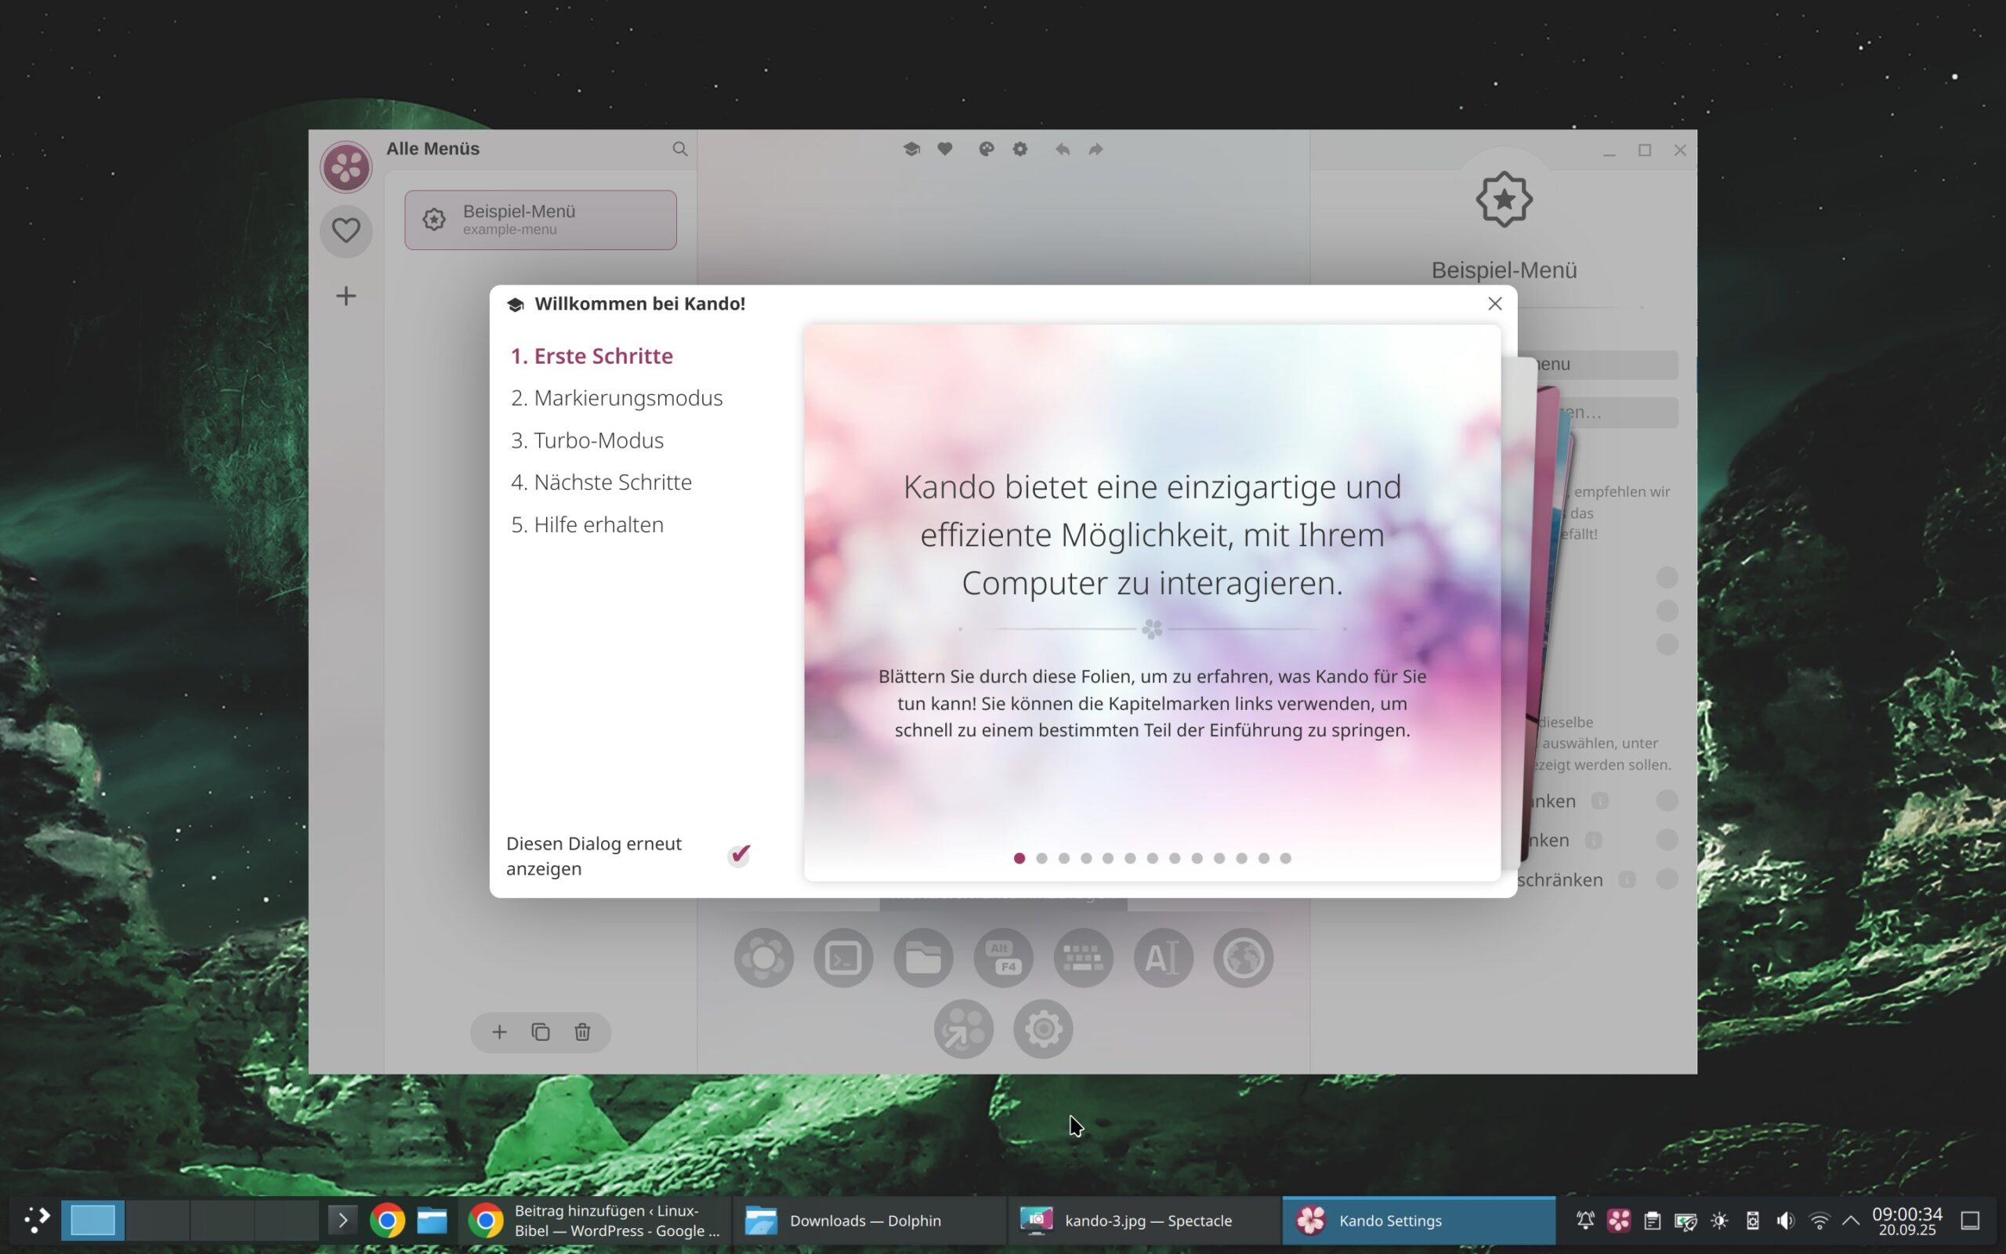Select the gear settings item icon in bottom row
Viewport: 2006px width, 1254px height.
click(1043, 1029)
